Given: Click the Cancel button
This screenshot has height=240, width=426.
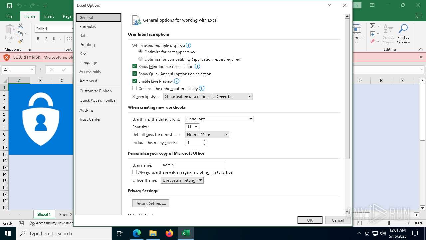Looking at the screenshot, I should point(337,220).
